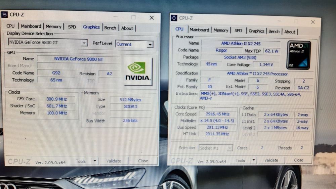Click Validate button in left window

[114, 161]
